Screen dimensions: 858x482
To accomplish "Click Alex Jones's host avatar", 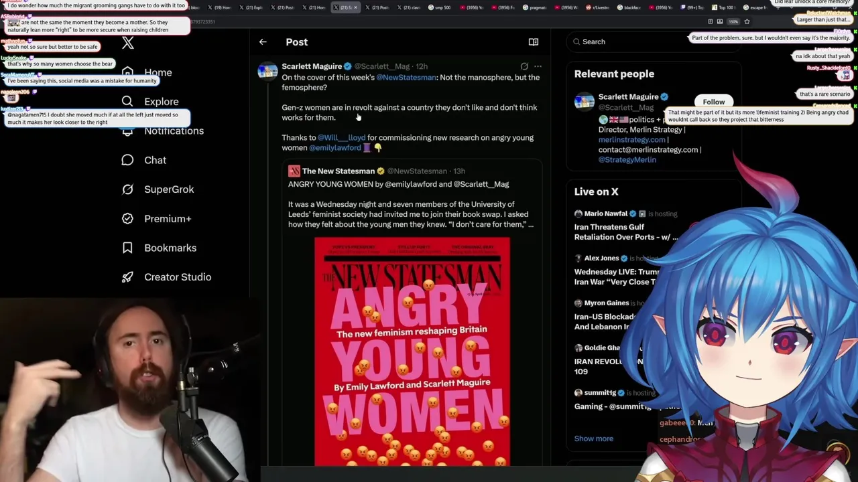I will [578, 258].
